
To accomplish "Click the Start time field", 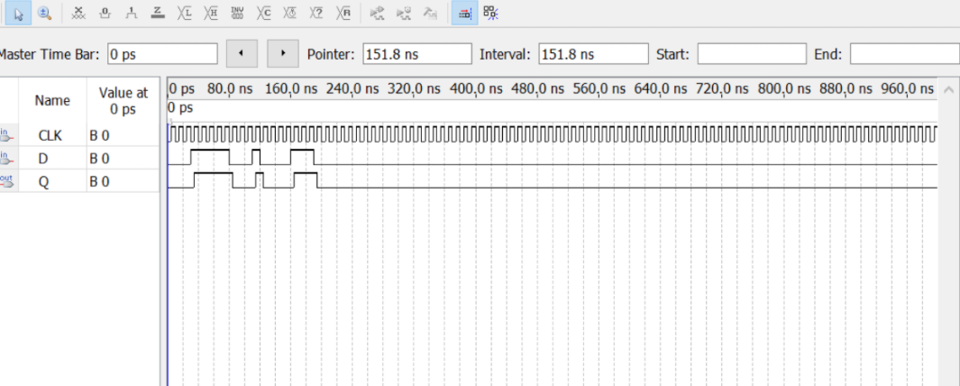I will pyautogui.click(x=752, y=54).
